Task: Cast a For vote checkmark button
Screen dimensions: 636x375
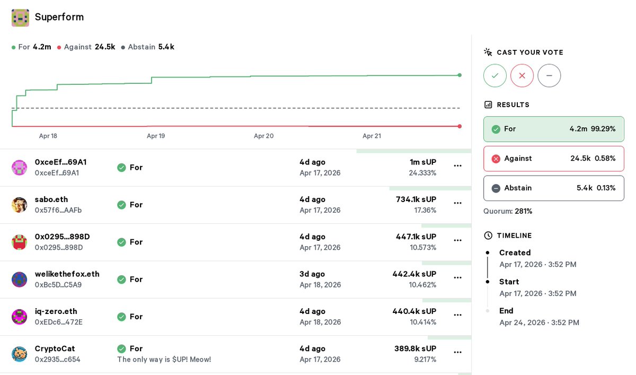Action: [495, 76]
